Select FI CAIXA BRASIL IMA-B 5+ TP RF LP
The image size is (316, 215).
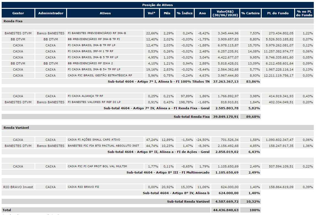coord(94,69)
